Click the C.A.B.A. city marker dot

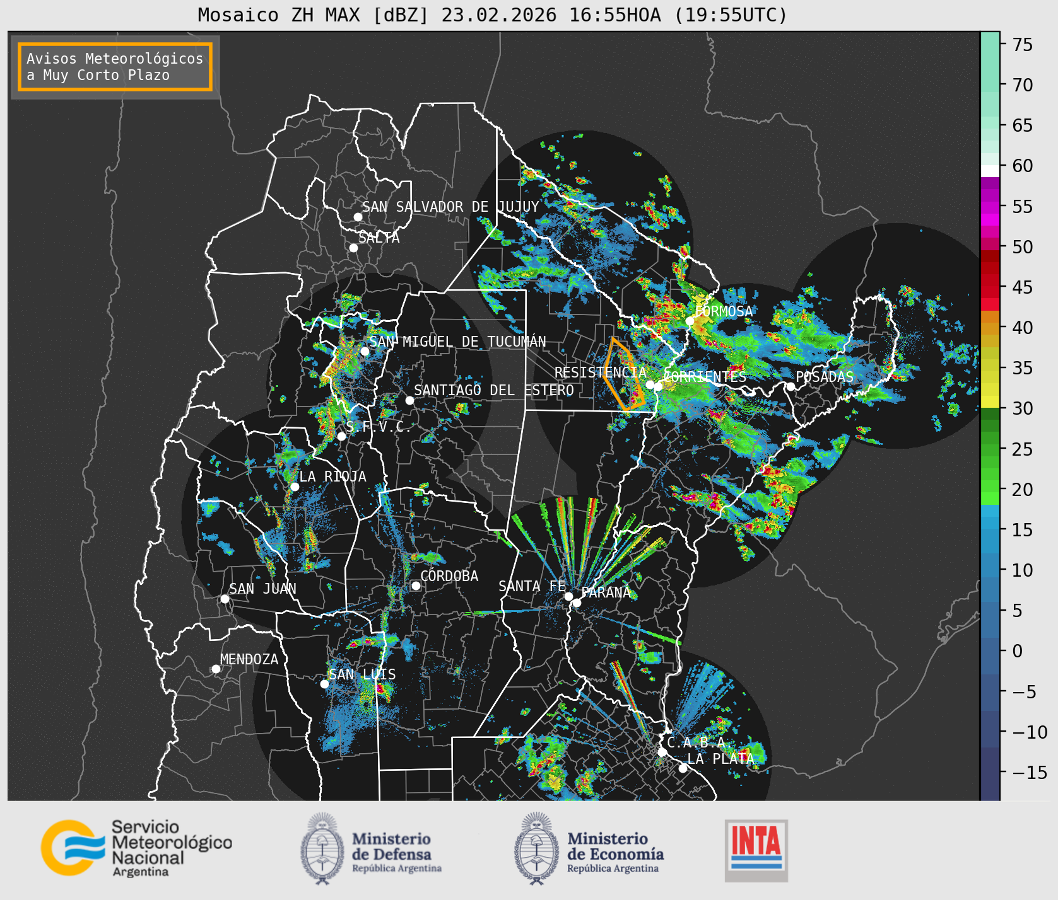coord(662,752)
